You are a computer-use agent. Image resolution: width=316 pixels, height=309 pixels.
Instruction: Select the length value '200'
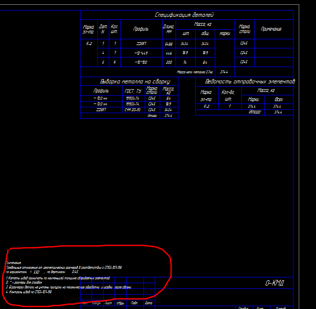169,62
